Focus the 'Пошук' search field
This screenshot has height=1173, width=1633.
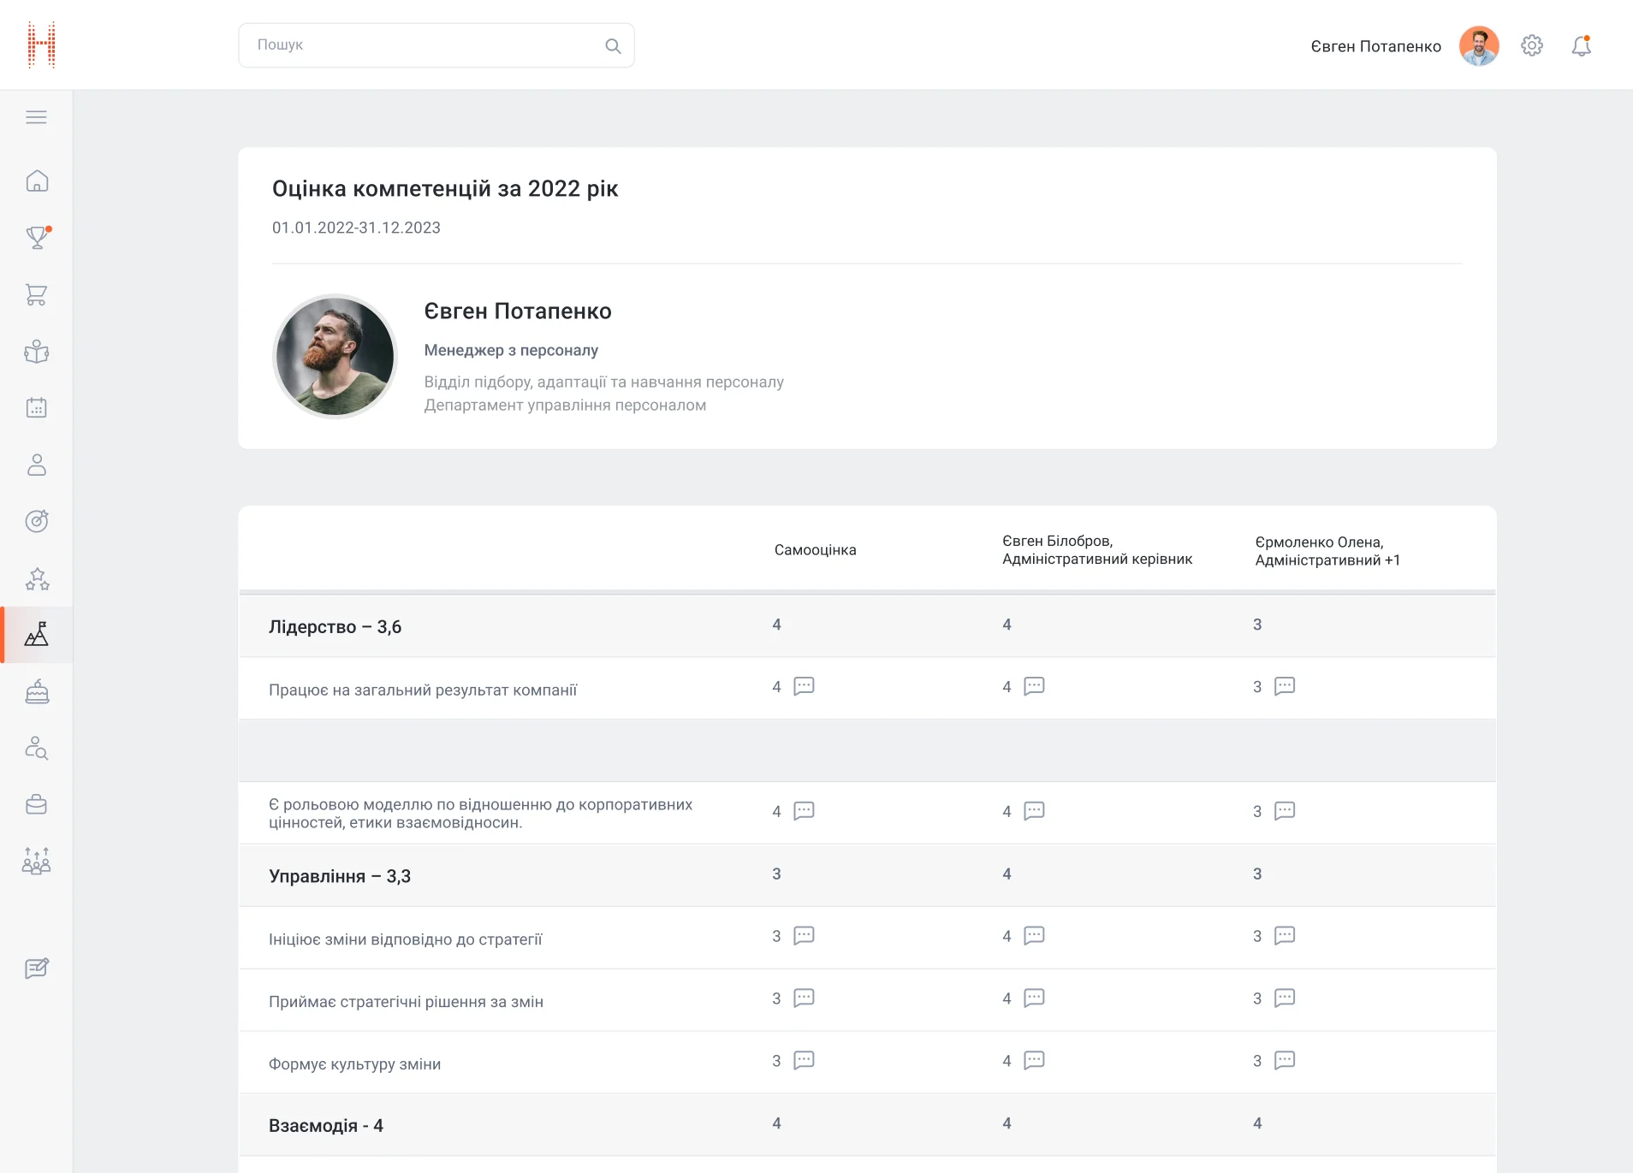click(424, 45)
